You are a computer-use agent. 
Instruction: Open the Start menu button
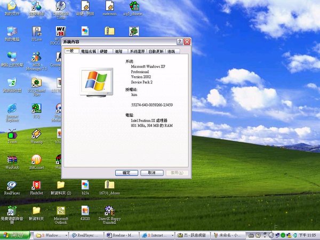15,235
